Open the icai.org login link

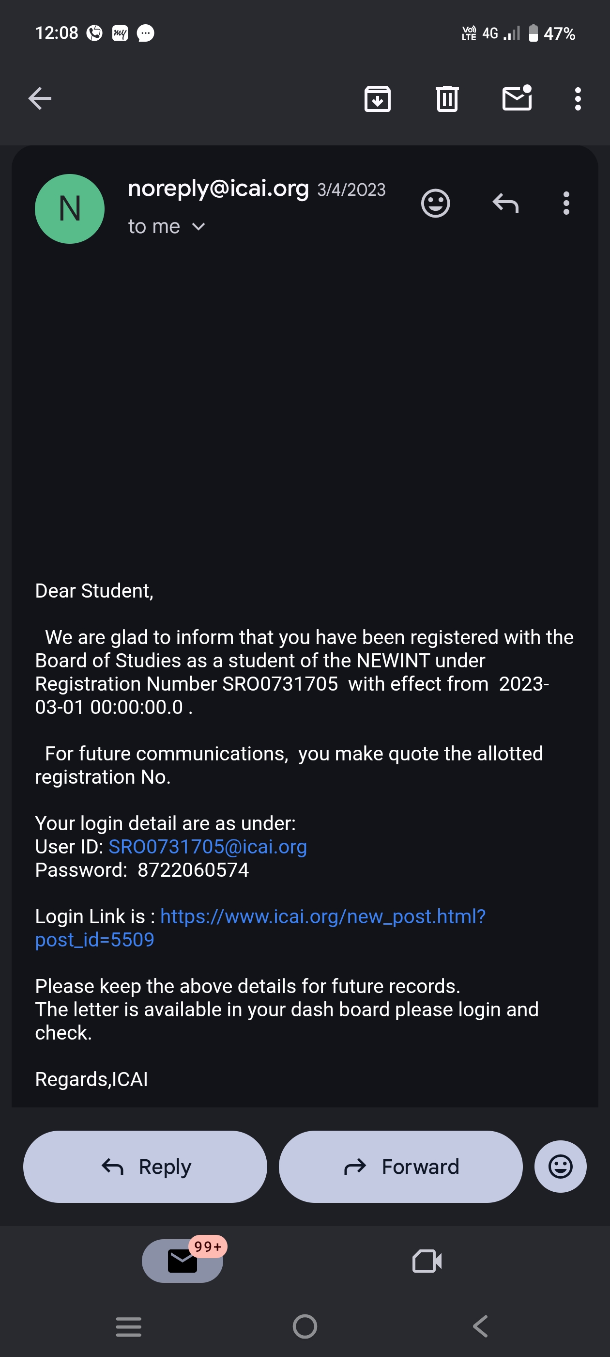[322, 916]
